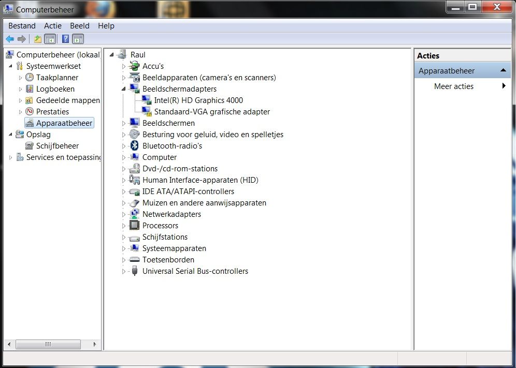Collapse the Systeemwerkset node
The height and width of the screenshot is (368, 516).
click(x=10, y=66)
